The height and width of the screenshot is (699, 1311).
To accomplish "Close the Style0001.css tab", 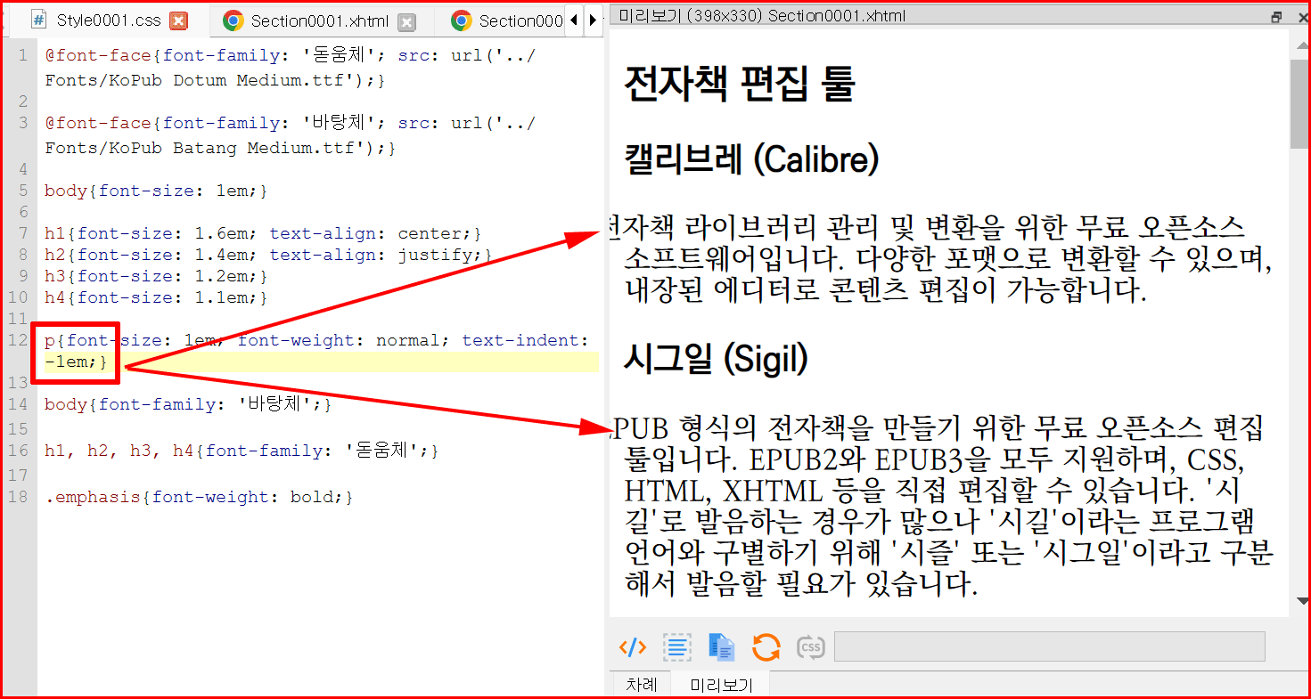I will [x=178, y=20].
